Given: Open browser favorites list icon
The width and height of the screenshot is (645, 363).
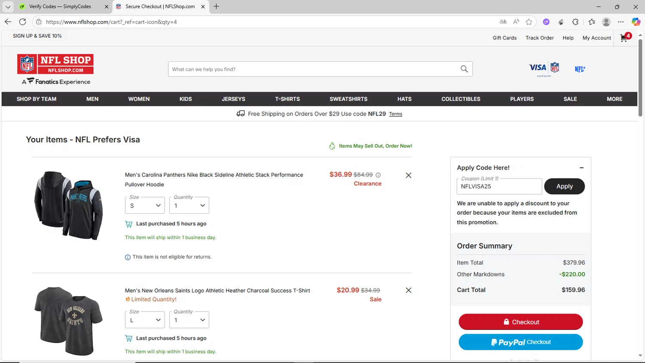Looking at the screenshot, I should pyautogui.click(x=592, y=22).
